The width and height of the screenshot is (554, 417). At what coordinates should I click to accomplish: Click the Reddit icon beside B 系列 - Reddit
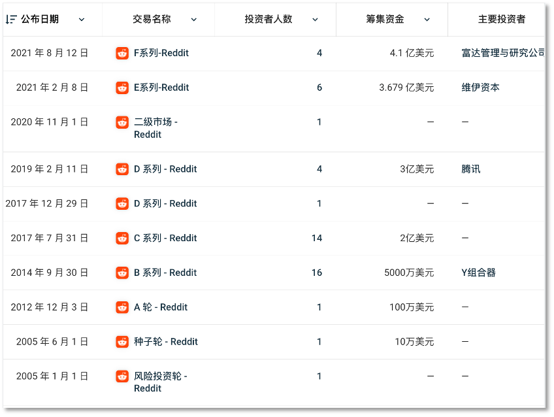122,273
